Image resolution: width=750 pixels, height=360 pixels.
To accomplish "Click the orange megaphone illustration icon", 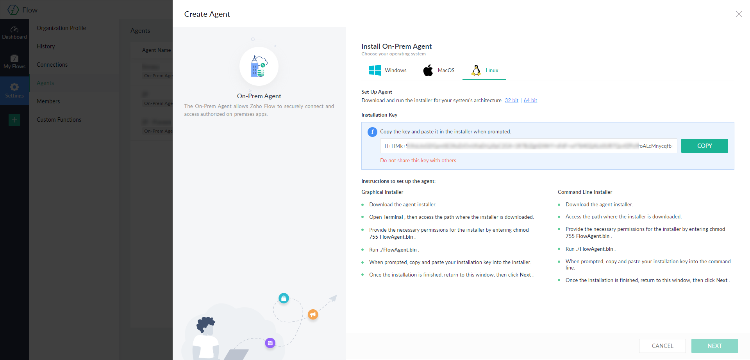I will (x=313, y=314).
